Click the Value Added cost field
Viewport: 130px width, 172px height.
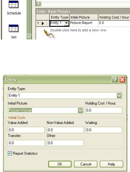click(26, 130)
